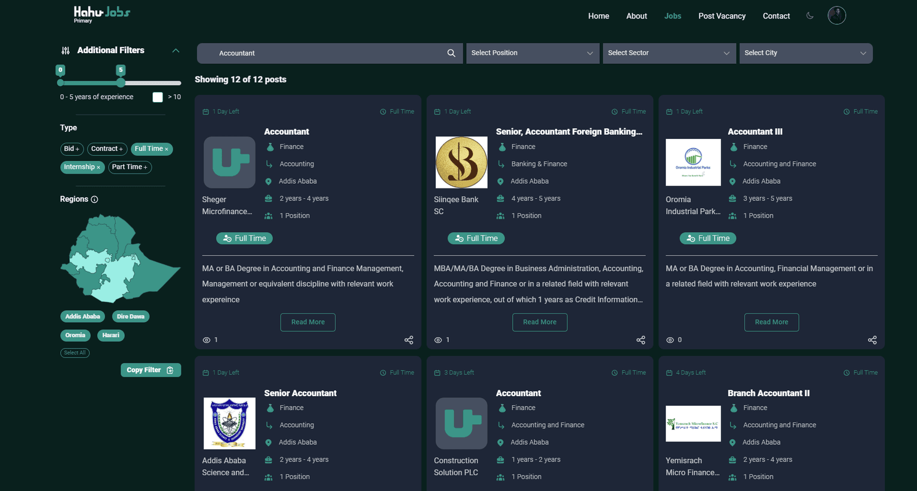Screen dimensions: 917x491
Task: Click Full Time badge on Siinqee Bank card
Action: (476, 239)
